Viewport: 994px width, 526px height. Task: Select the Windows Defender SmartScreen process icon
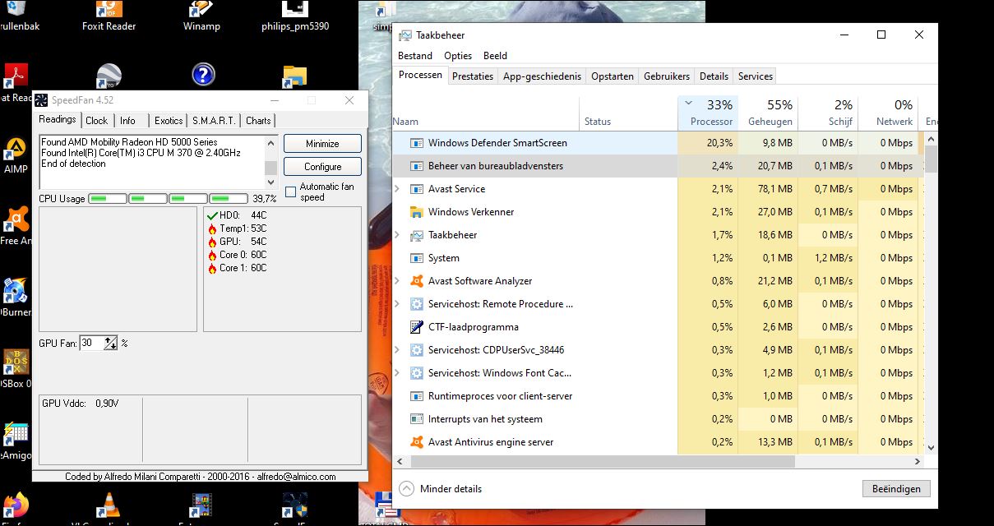coord(416,143)
